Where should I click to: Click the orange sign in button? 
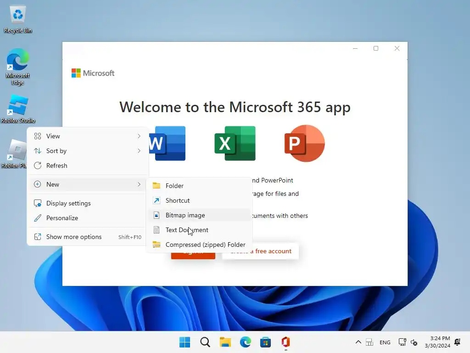pyautogui.click(x=193, y=255)
